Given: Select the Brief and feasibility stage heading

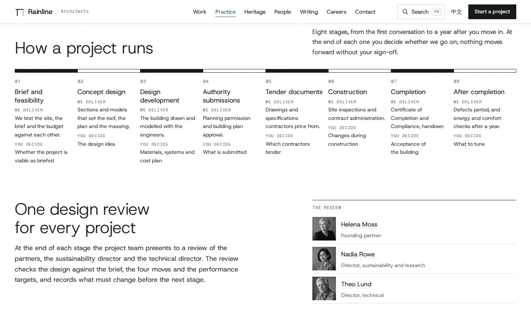Looking at the screenshot, I should (29, 96).
